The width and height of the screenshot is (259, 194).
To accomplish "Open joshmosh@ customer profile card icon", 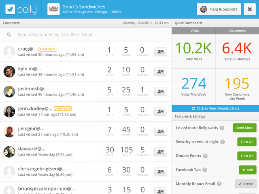I will pyautogui.click(x=160, y=92).
